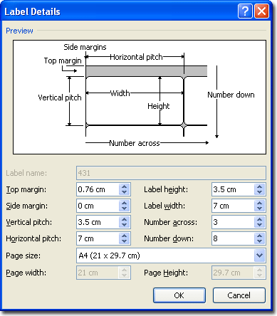Decrease Label width with down arrow
The image size is (277, 316).
259,209
